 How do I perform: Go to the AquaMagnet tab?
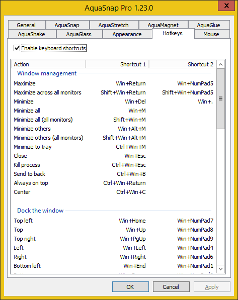[163, 25]
